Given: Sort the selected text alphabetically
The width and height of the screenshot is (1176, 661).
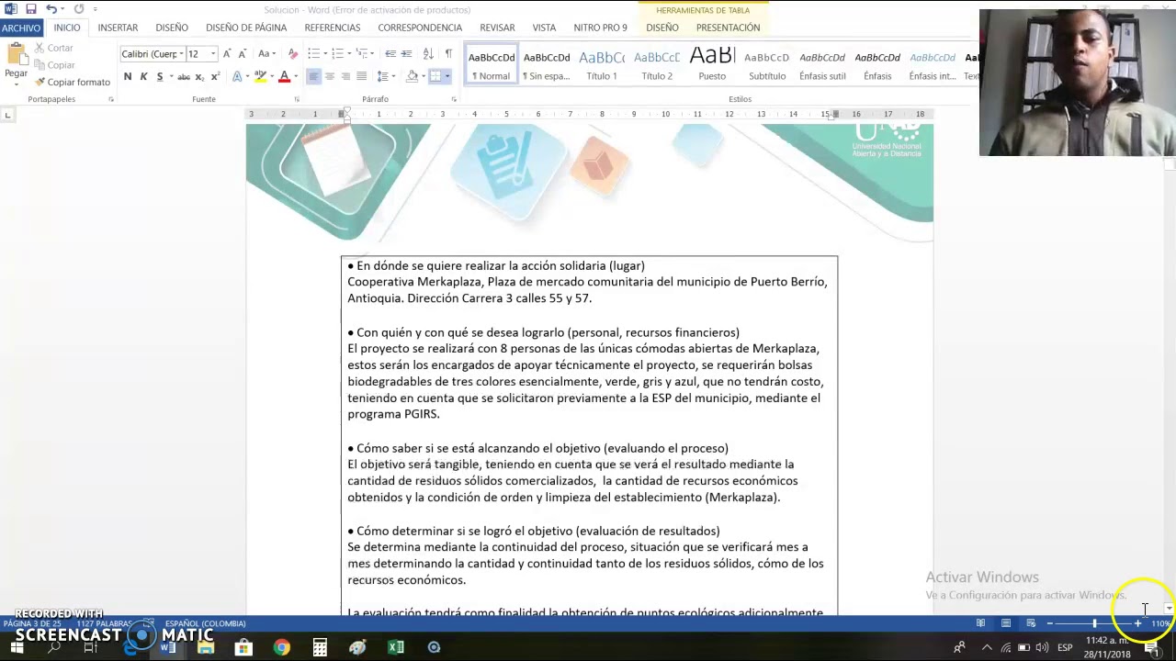Looking at the screenshot, I should pyautogui.click(x=428, y=54).
